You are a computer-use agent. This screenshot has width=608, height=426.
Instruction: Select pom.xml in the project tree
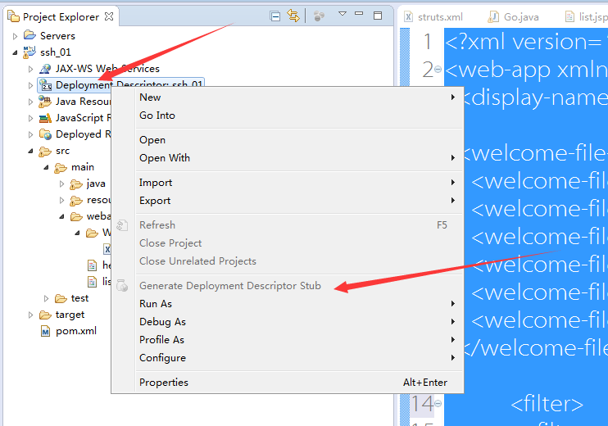pyautogui.click(x=76, y=332)
